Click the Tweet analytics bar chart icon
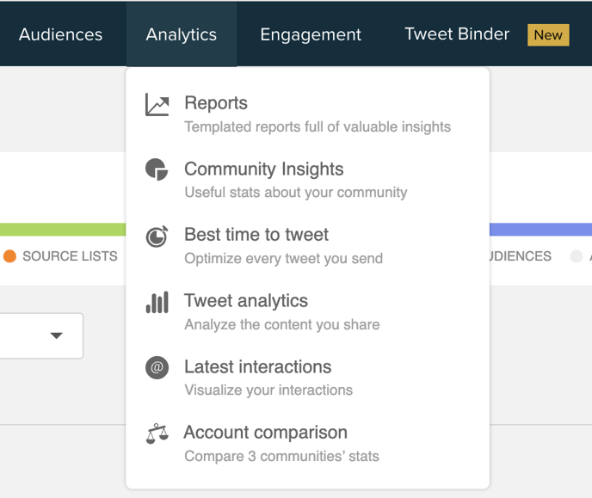Image resolution: width=592 pixels, height=498 pixels. pos(157,302)
